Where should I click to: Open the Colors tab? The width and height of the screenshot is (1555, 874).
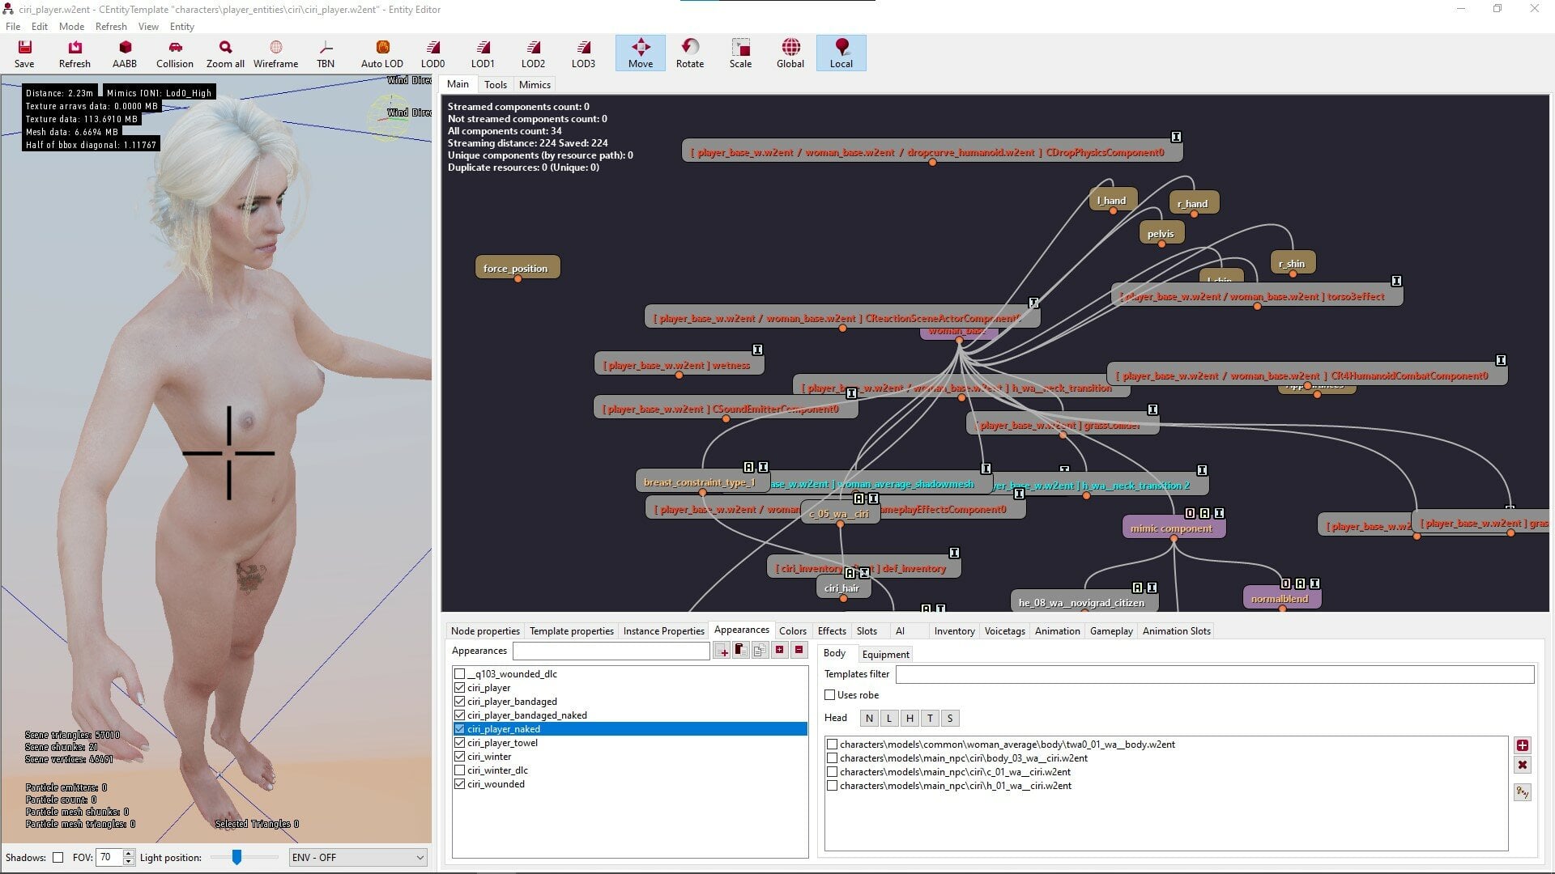pyautogui.click(x=793, y=630)
